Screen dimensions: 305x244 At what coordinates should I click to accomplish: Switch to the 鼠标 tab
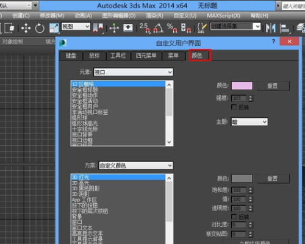[95, 56]
